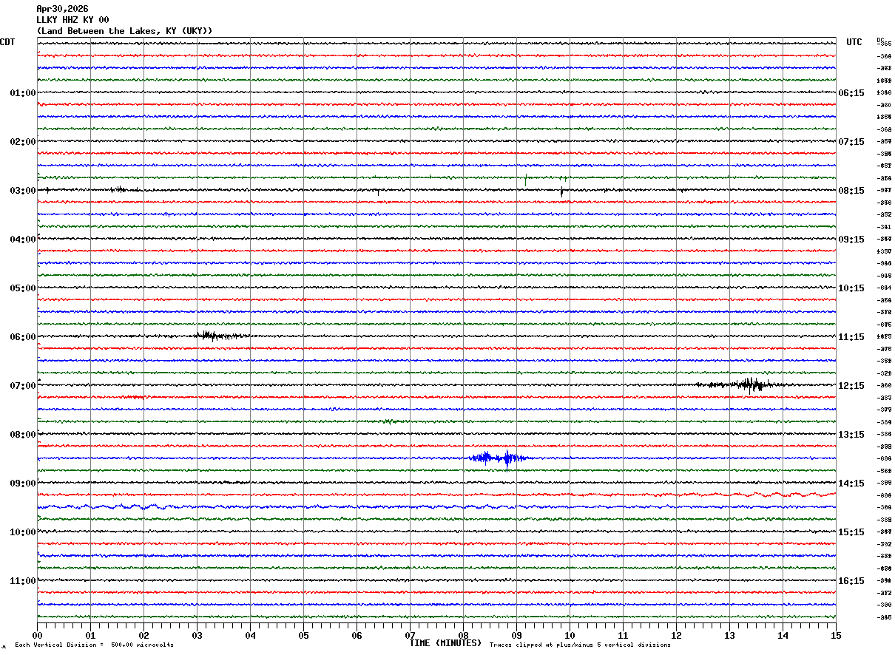The width and height of the screenshot is (895, 655).
Task: Select the 09:00 CDT time label
Action: [x=23, y=483]
